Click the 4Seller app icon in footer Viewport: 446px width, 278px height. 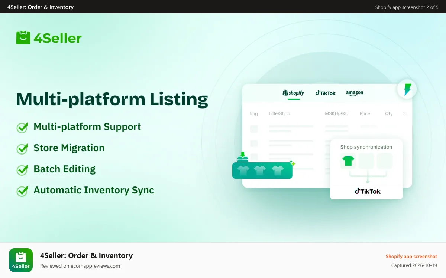pos(21,260)
